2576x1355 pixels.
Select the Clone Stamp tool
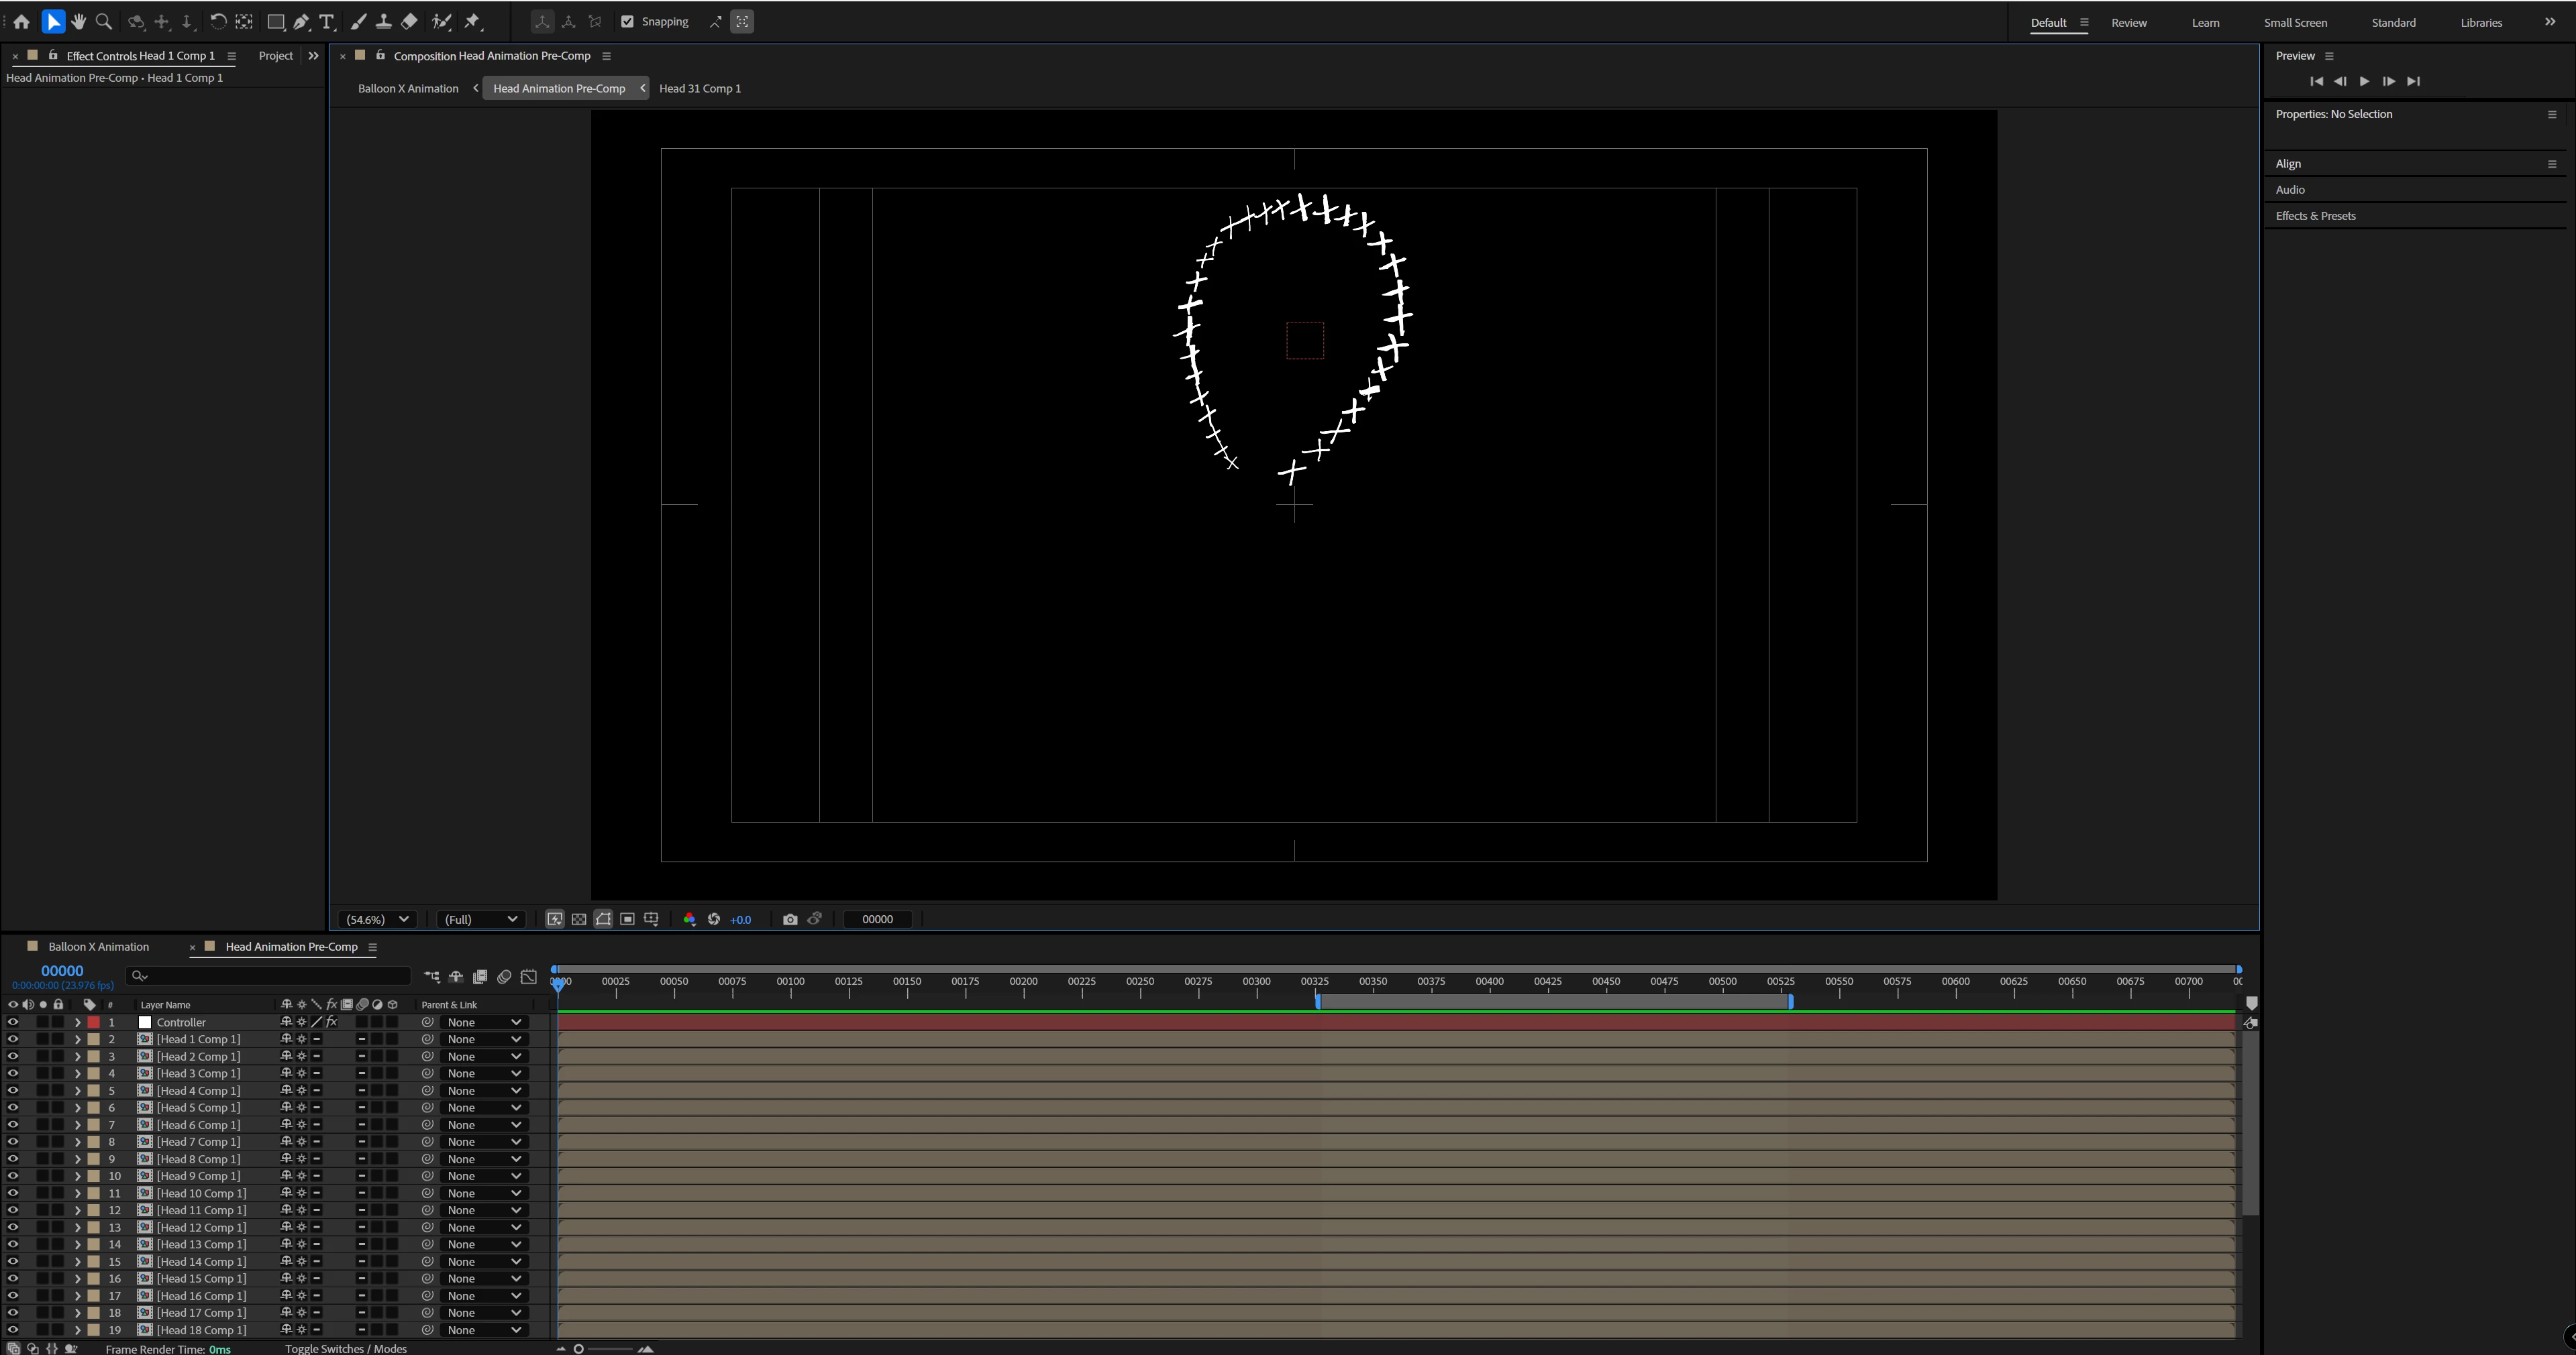(x=383, y=22)
